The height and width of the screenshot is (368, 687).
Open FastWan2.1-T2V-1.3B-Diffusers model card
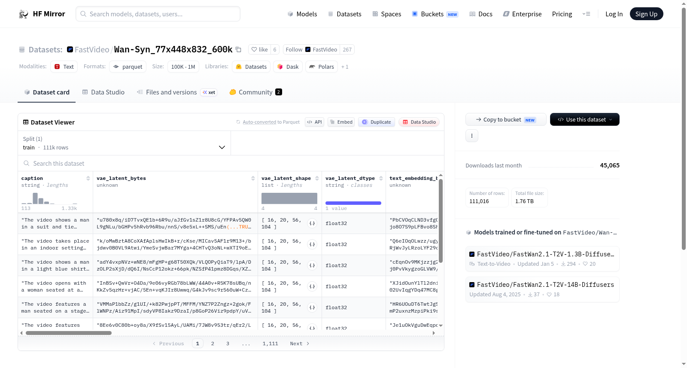point(542,259)
